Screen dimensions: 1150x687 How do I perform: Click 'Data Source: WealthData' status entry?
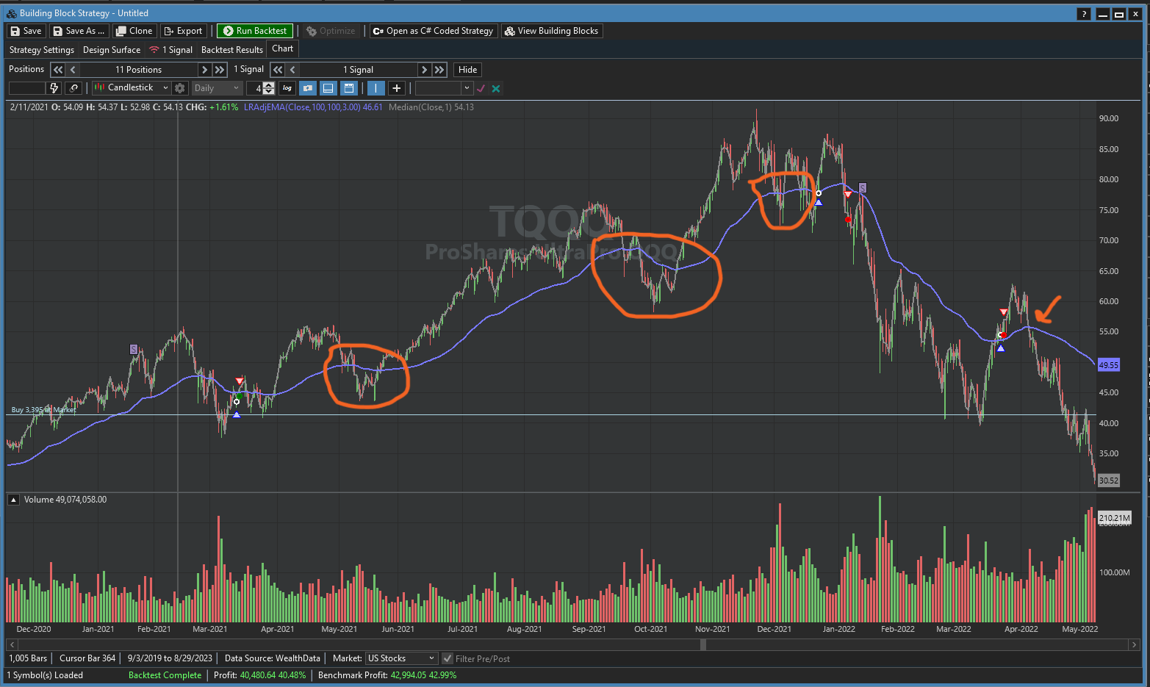pyautogui.click(x=273, y=658)
